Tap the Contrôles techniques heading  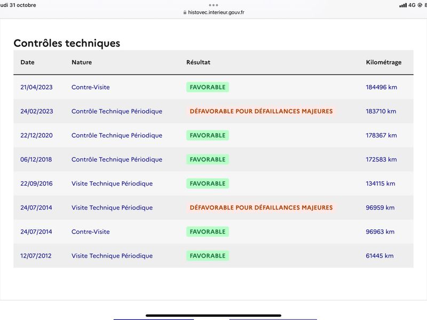click(x=67, y=43)
